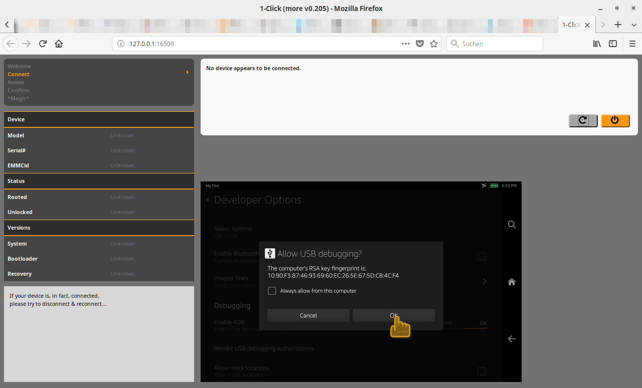Image resolution: width=642 pixels, height=388 pixels.
Task: Click Select runtime option
Action: 233,231
